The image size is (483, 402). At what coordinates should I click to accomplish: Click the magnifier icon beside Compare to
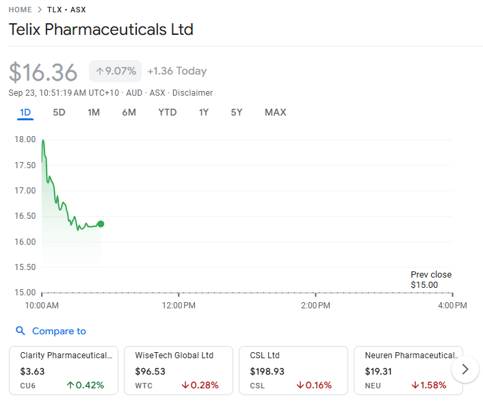click(21, 331)
